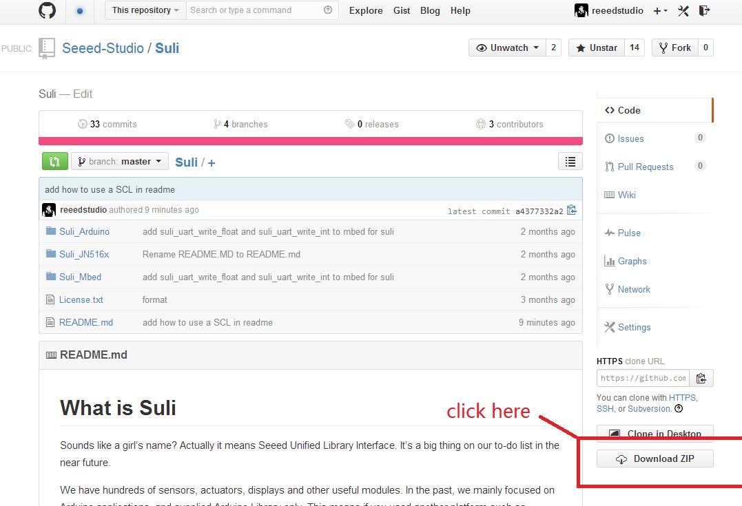Create new file with plus link
This screenshot has width=742, height=506.
(211, 162)
